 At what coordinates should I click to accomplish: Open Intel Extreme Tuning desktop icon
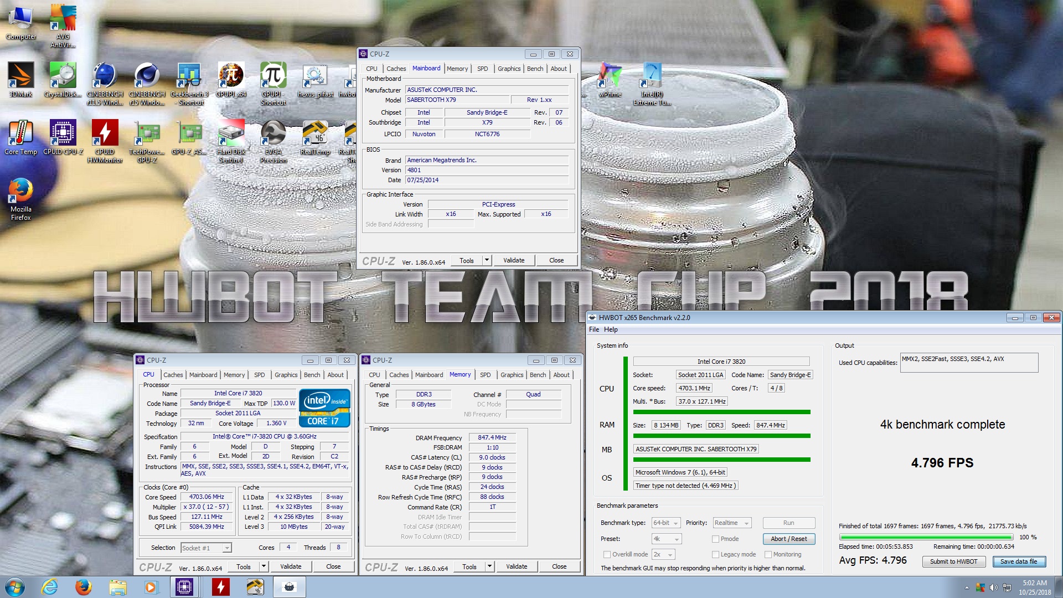point(652,83)
